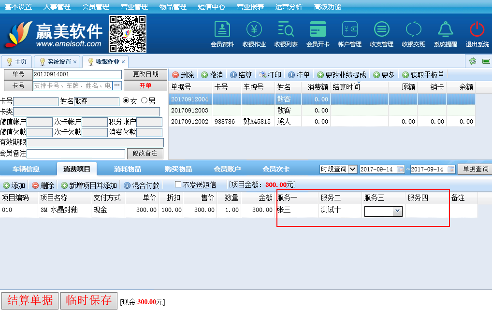492x310 pixels.
Task: Click the 会员开卡 card icon
Action: tap(318, 29)
